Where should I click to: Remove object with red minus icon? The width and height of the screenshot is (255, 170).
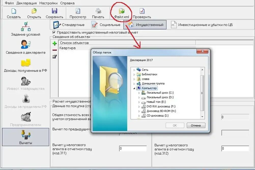coord(55,50)
